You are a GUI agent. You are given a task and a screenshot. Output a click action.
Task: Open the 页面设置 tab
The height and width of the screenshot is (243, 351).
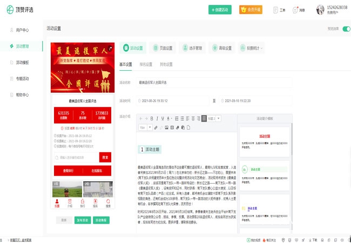163,48
